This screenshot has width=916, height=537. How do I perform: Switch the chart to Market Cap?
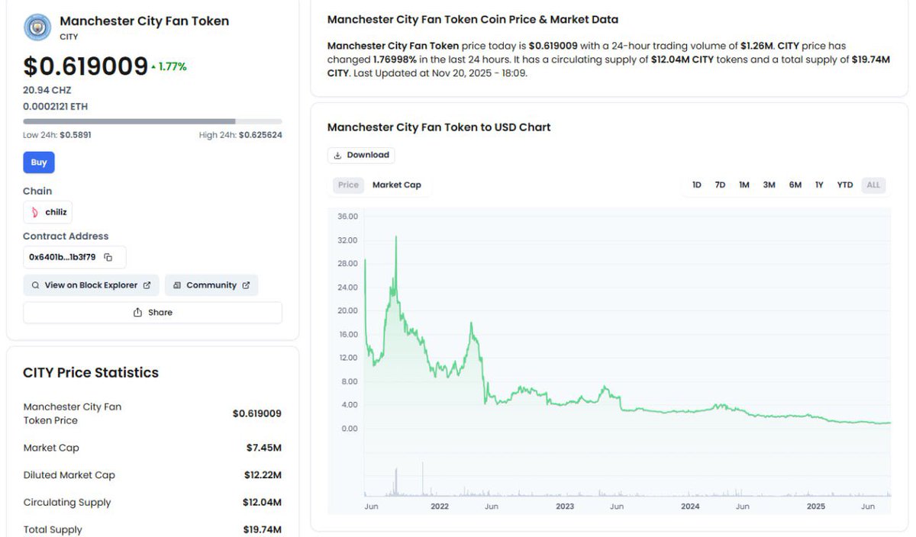point(396,185)
